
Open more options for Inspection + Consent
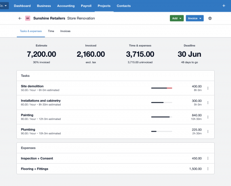click(208, 158)
